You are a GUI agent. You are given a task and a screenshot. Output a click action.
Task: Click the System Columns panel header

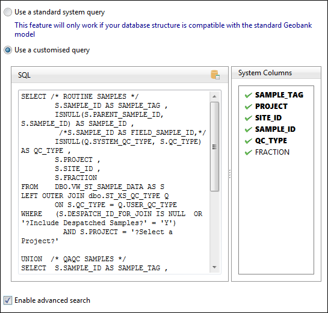coord(276,73)
